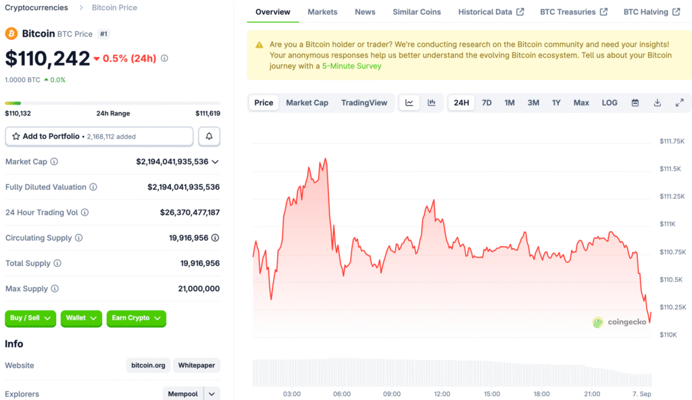
Task: Switch to the Overview tab
Action: (273, 12)
